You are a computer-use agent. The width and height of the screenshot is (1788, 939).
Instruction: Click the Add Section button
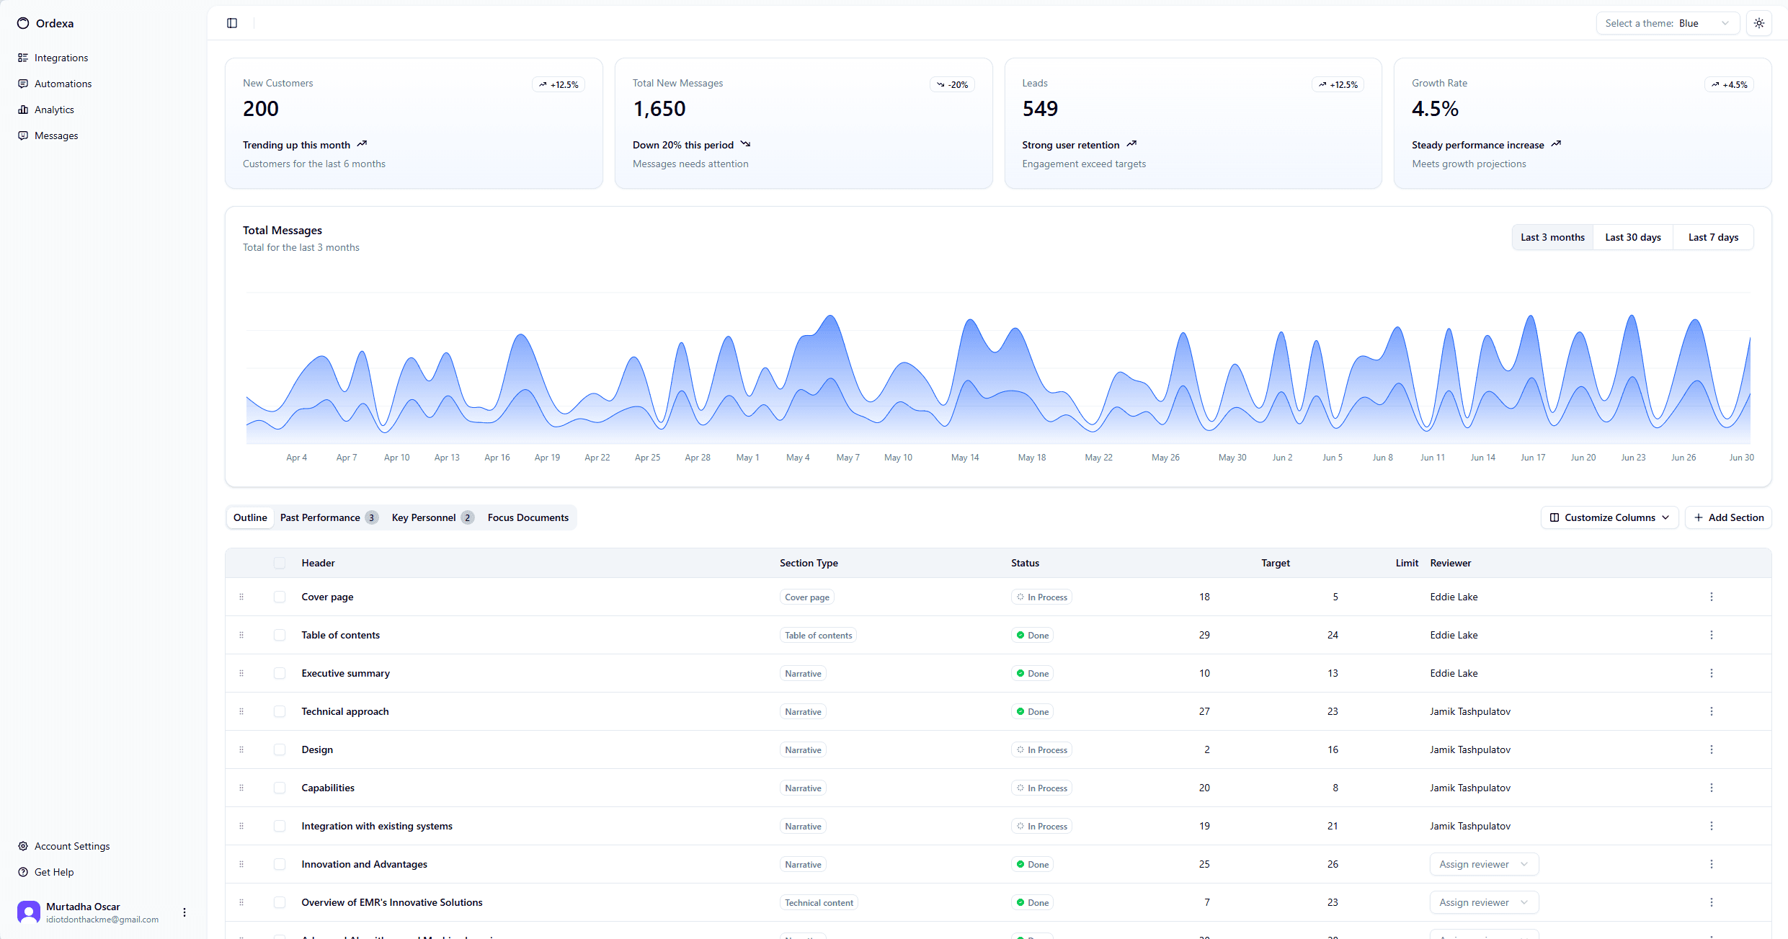(1729, 517)
